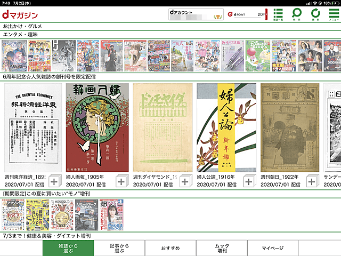Tap the 7:49 clock in status bar
The image size is (341, 256).
(x=6, y=3)
